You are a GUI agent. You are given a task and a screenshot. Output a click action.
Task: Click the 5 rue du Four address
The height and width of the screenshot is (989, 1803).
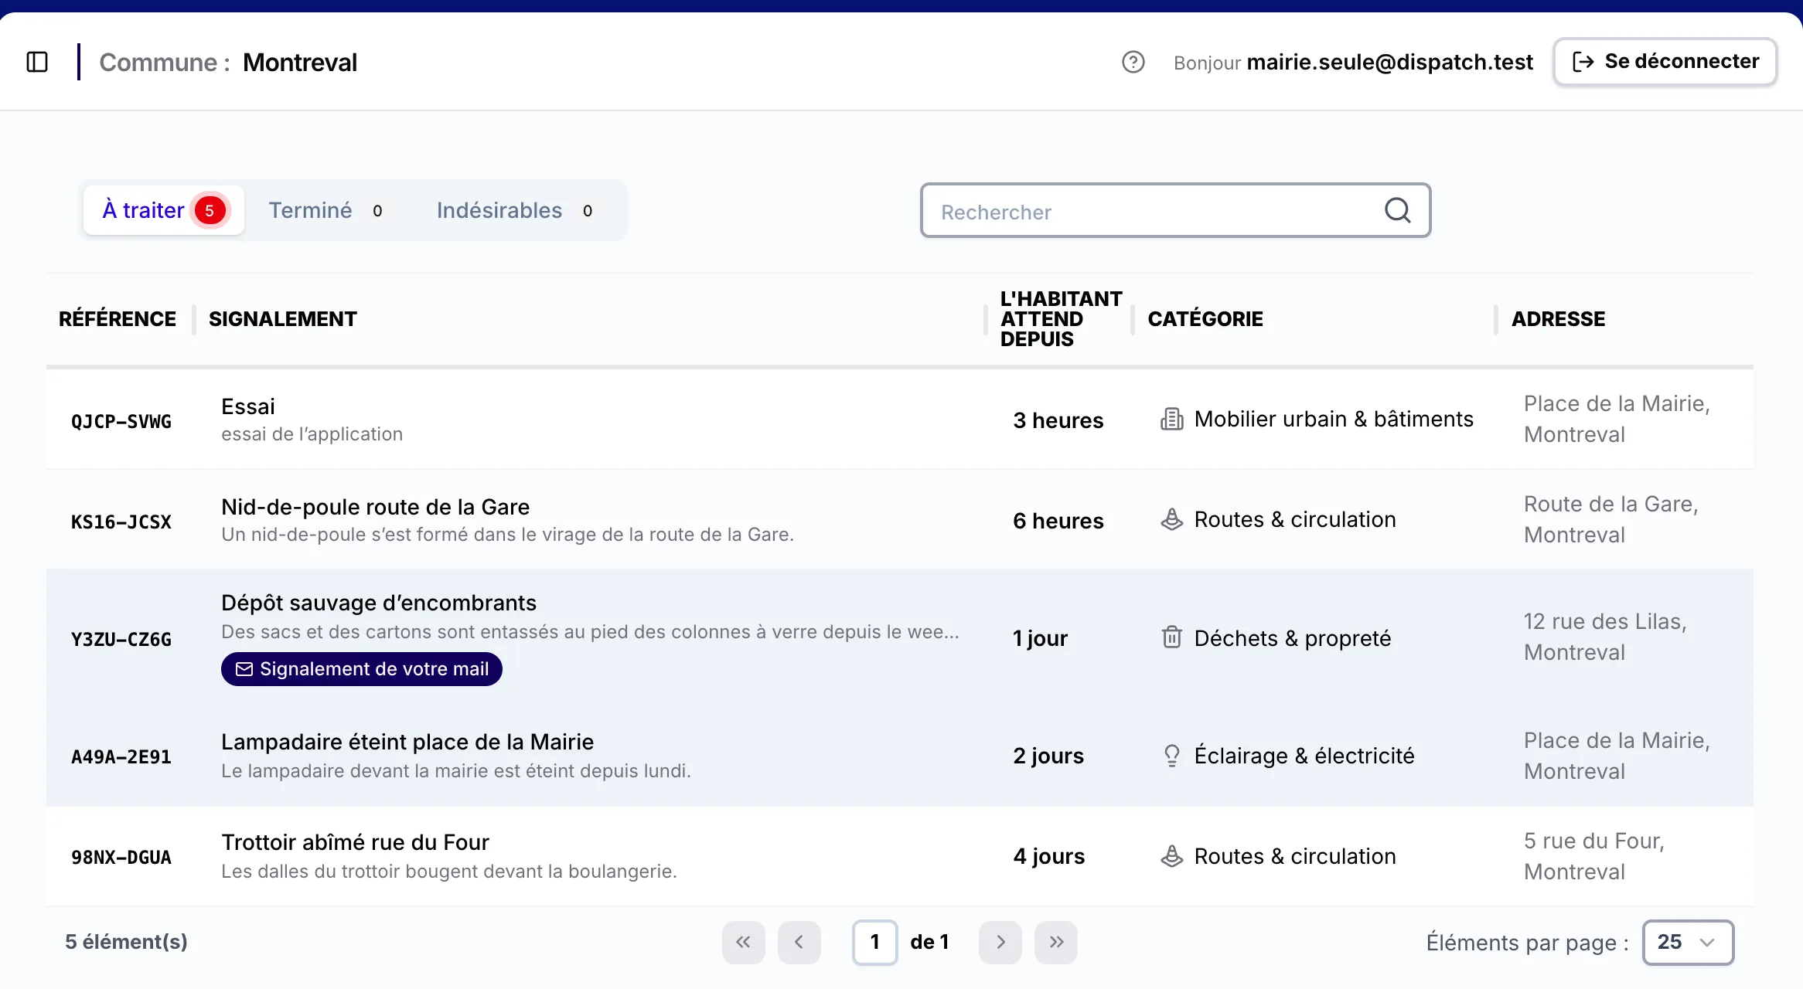point(1594,856)
